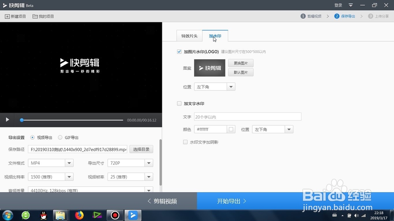This screenshot has height=221, width=394.
Task: Open the white color swatch picker
Action: pos(231,129)
